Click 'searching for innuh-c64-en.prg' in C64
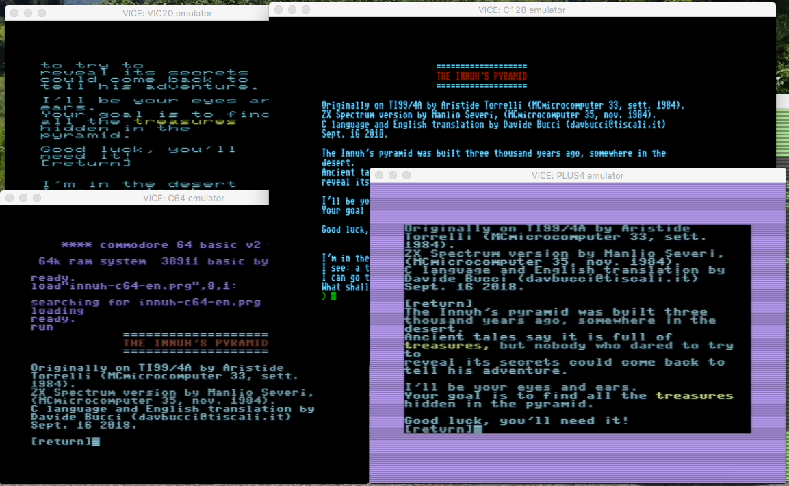 click(x=146, y=303)
